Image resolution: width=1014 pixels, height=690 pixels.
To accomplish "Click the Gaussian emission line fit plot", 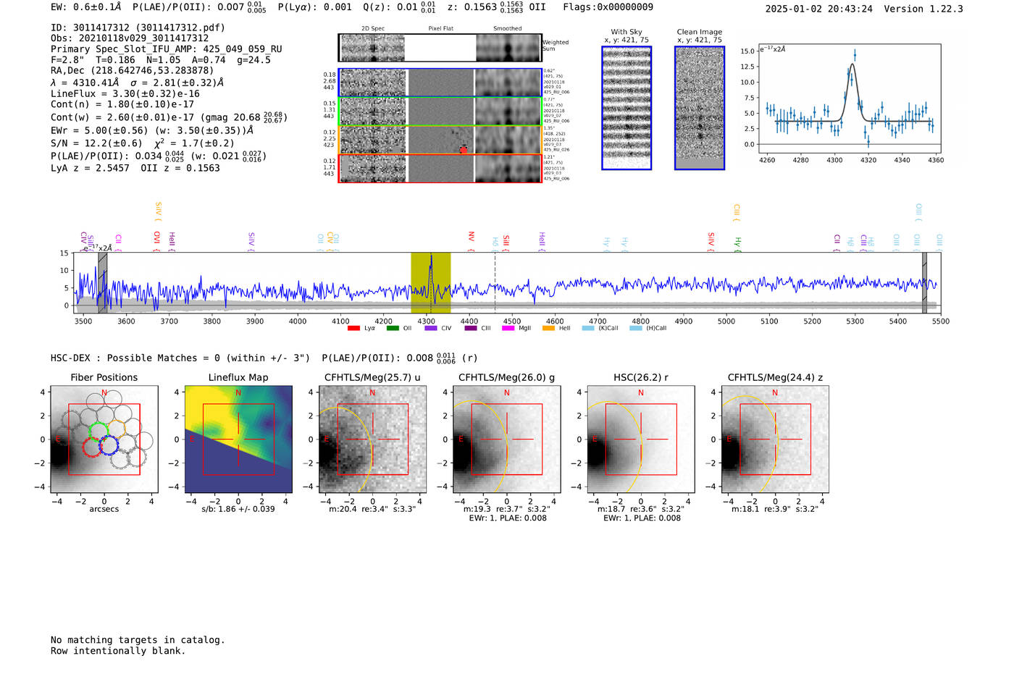I will click(x=849, y=99).
